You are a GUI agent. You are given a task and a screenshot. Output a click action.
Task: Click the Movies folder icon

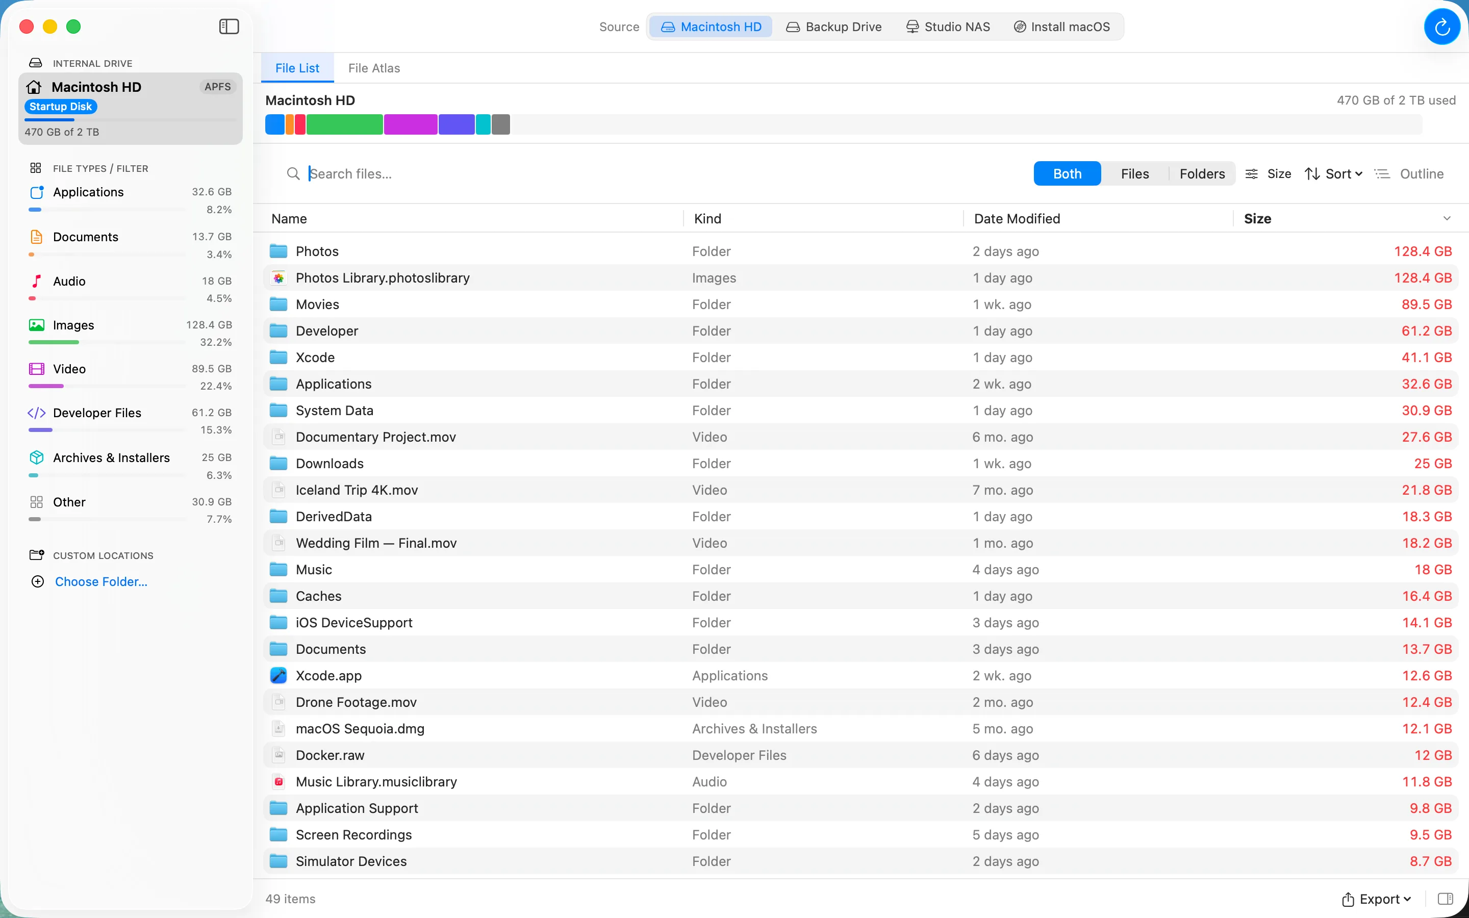pos(278,304)
